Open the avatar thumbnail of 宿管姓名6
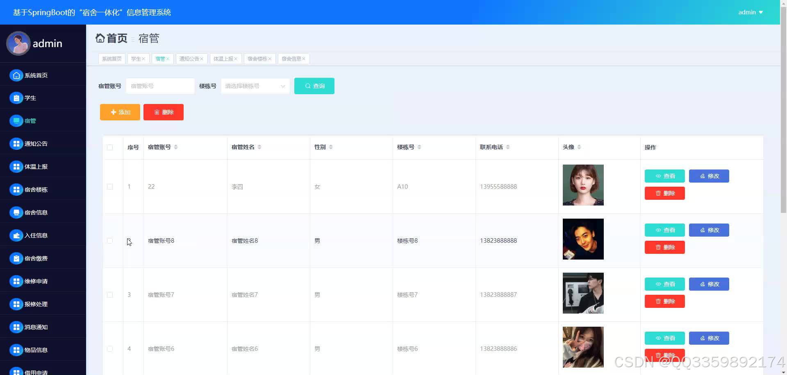787x375 pixels. (x=583, y=347)
